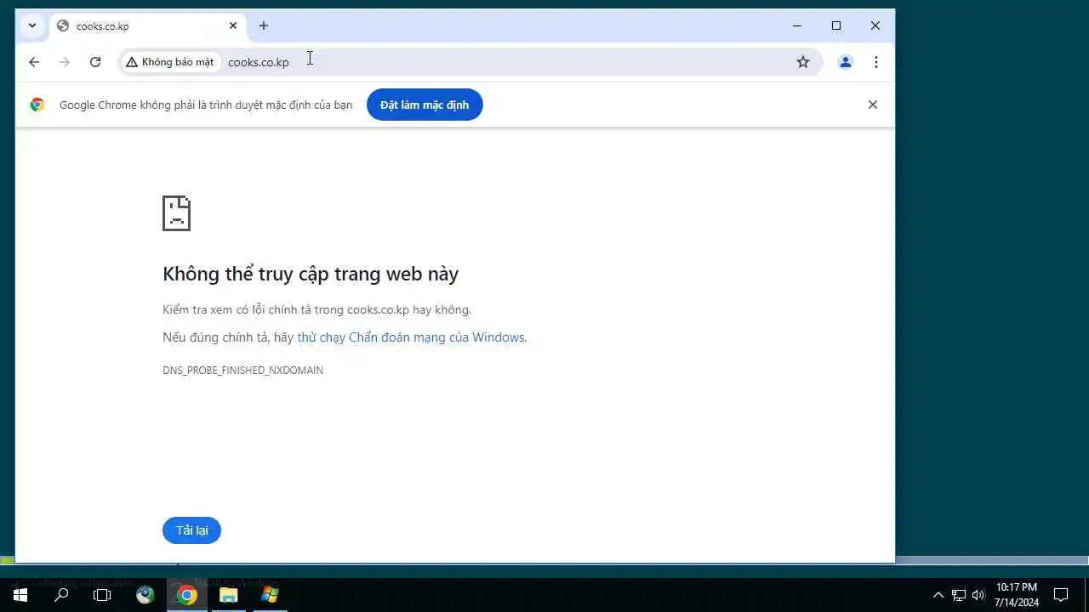Screen dimensions: 1089x612
Task: Click the Chrome icon in the taskbar
Action: (187, 595)
